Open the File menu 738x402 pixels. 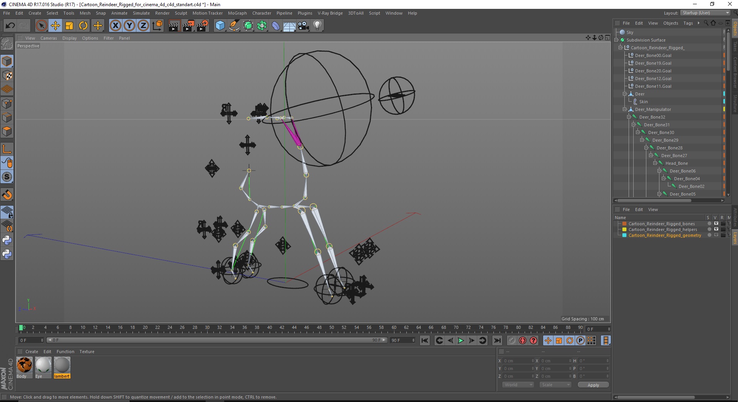coord(7,13)
